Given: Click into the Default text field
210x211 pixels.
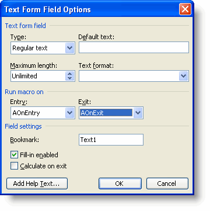Looking at the screenshot, I should [134, 47].
